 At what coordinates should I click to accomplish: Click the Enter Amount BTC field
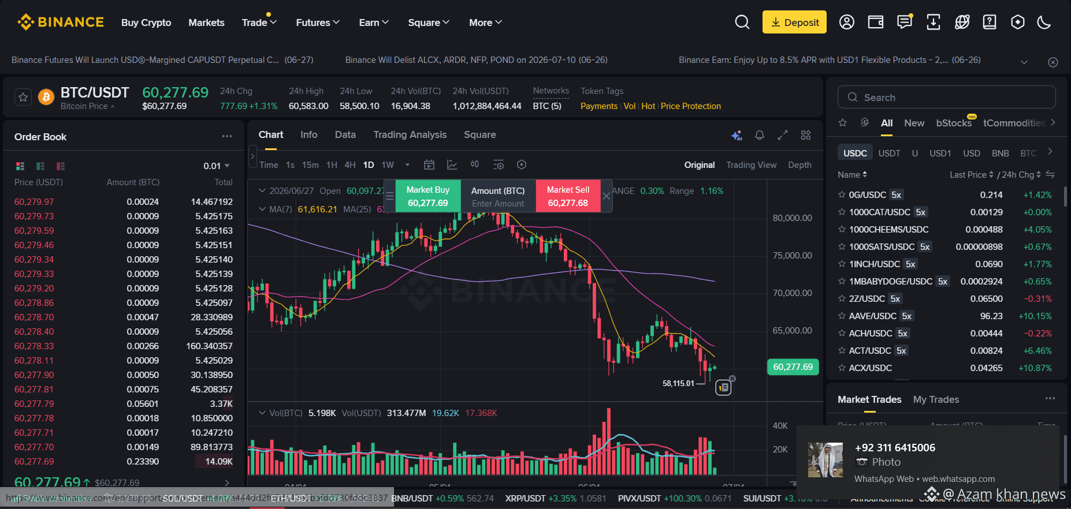[498, 204]
